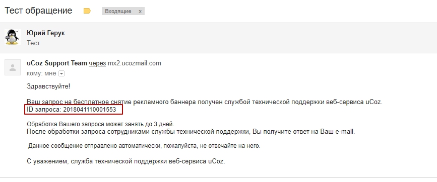This screenshot has width=437, height=182.
Task: Click the request ID 2018041110001553
Action: coord(89,110)
